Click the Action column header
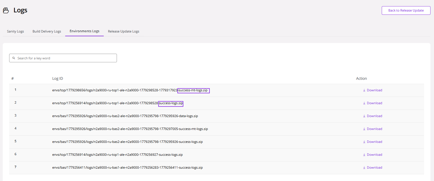 (362, 78)
